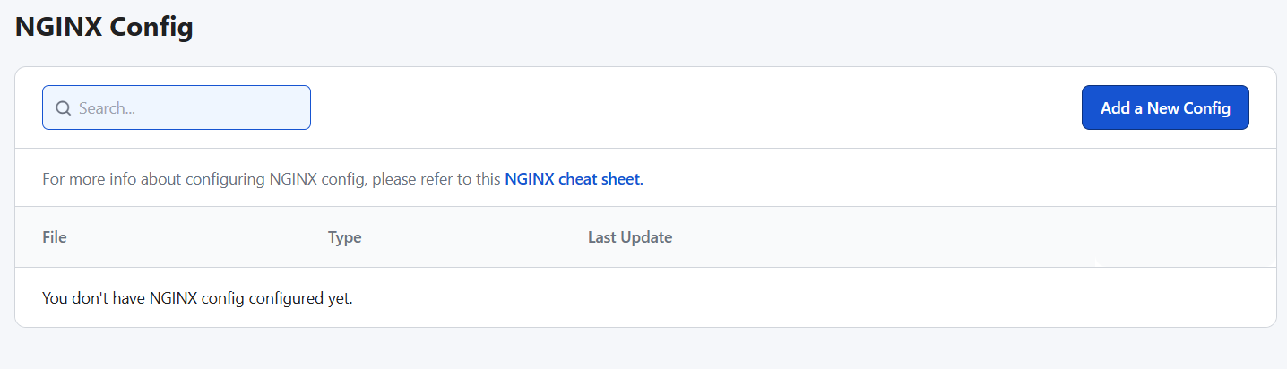Image resolution: width=1287 pixels, height=369 pixels.
Task: Select the empty-state message about no NGINX config
Action: click(197, 297)
